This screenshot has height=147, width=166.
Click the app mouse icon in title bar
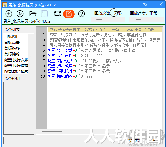pyautogui.click(x=5, y=5)
